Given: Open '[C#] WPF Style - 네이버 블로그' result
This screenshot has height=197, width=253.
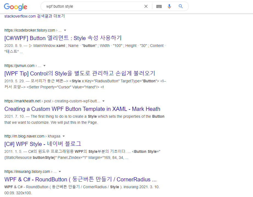Looking at the screenshot, I should tap(43, 144).
